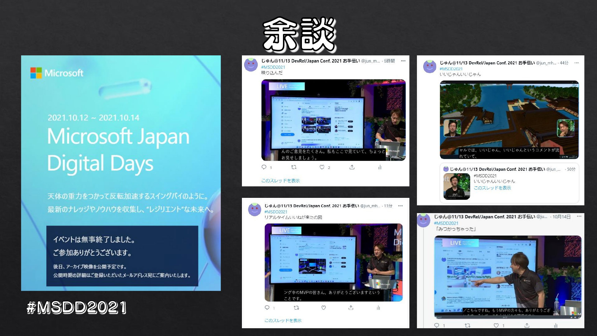Click the 2021.10.12 ~ 2021.10.14 date text
Screen dimensions: 597x336
click(x=93, y=118)
